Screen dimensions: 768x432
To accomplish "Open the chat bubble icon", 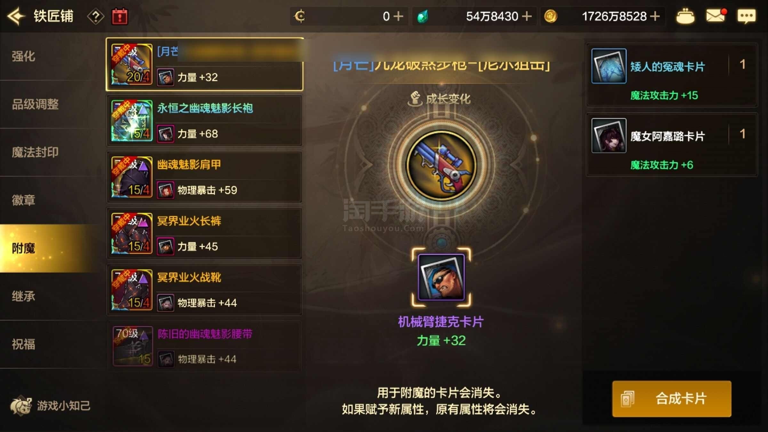I will (747, 16).
